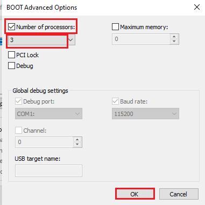Viewport: 205px width, 205px height.
Task: Toggle the Baud rate checkbox
Action: tap(115, 101)
